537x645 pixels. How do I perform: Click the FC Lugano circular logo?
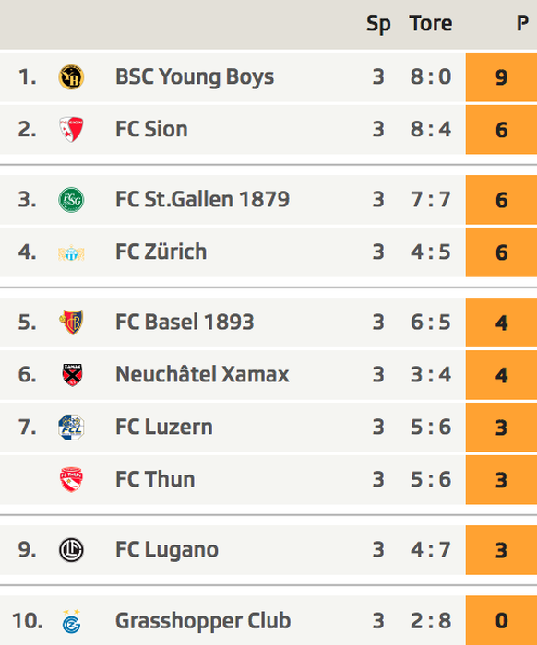coord(71,550)
